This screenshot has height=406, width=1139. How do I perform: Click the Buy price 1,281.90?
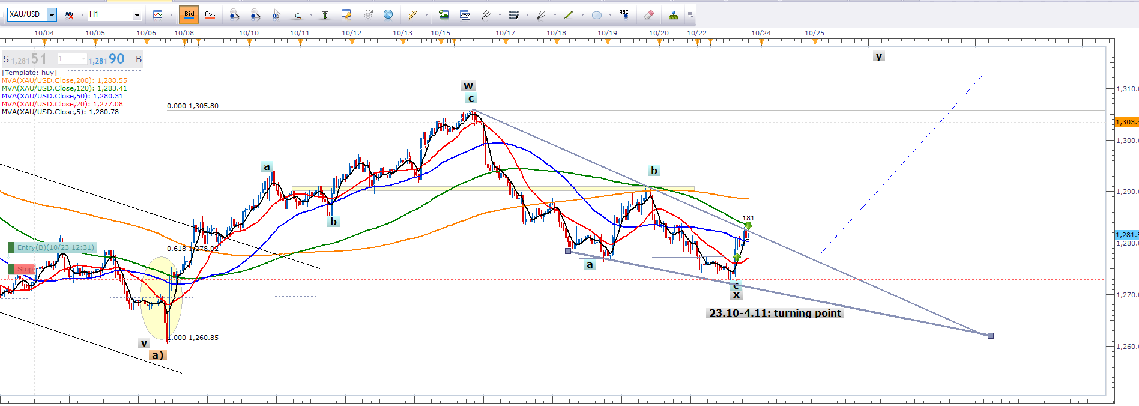(107, 59)
